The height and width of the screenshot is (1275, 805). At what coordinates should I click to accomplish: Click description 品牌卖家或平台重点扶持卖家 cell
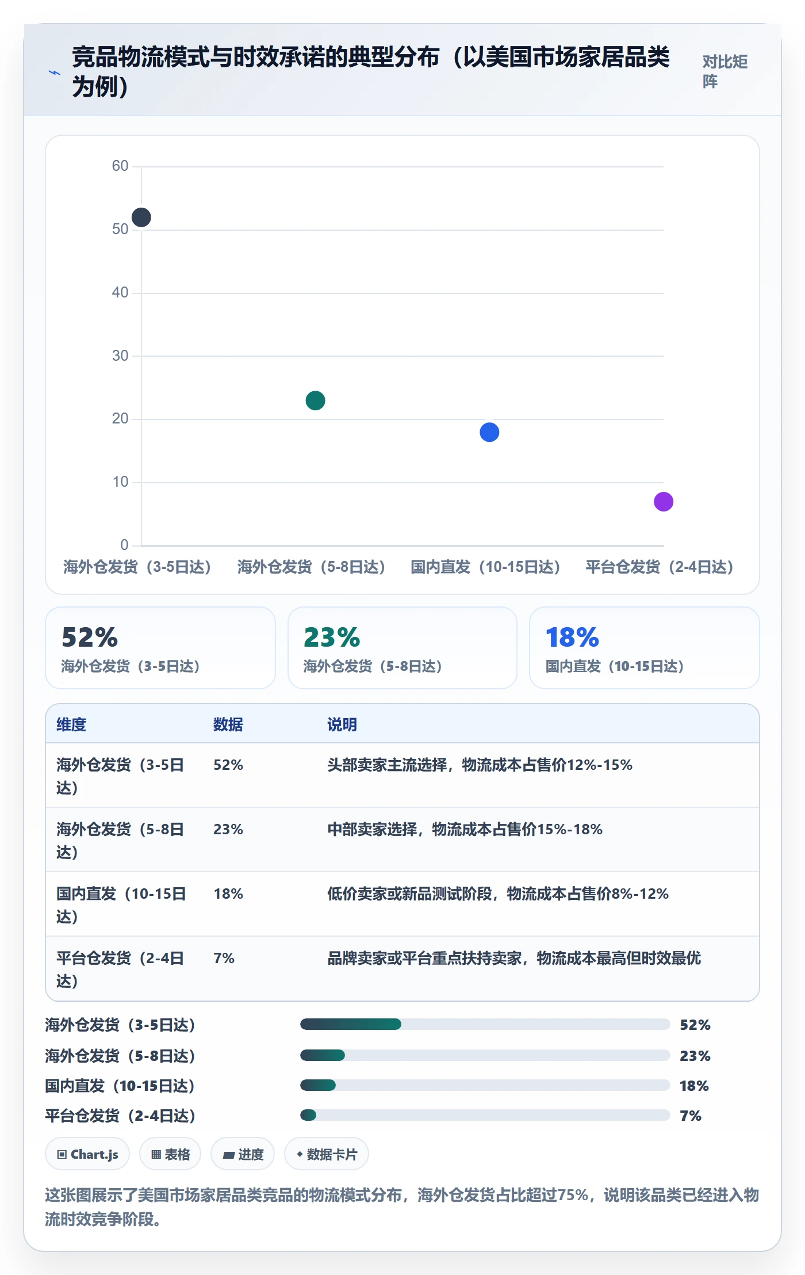tap(514, 958)
